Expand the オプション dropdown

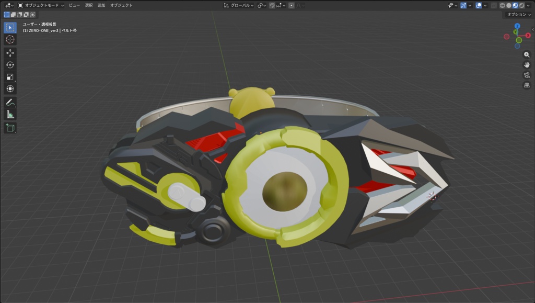point(519,14)
